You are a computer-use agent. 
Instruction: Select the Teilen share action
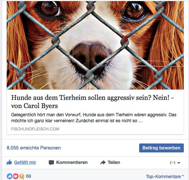(114, 162)
